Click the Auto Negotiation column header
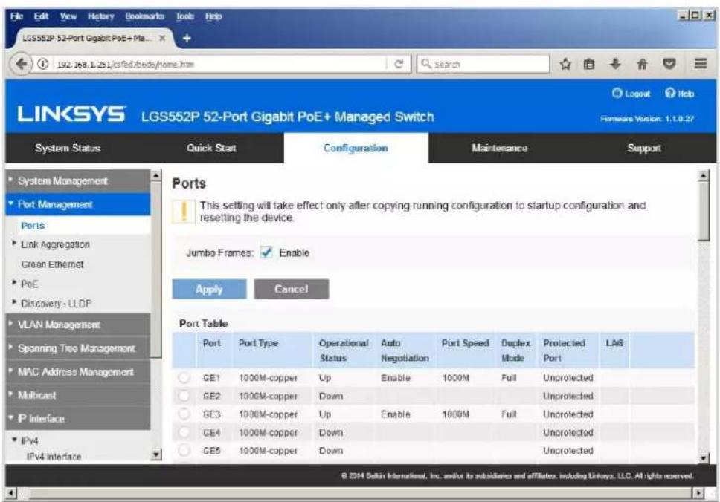This screenshot has width=720, height=502. [x=405, y=351]
